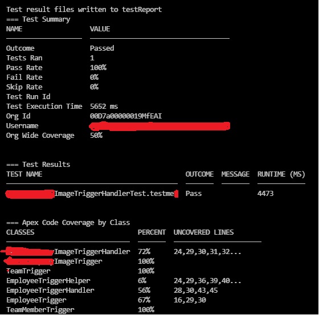Click the ImageTriggerHandlerTest.testme test name
The height and width of the screenshot is (315, 319).
point(114,193)
